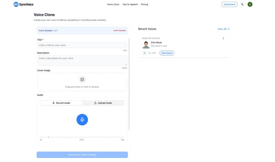Select the Record Audio tab
This screenshot has height=162, width=275.
point(61,103)
